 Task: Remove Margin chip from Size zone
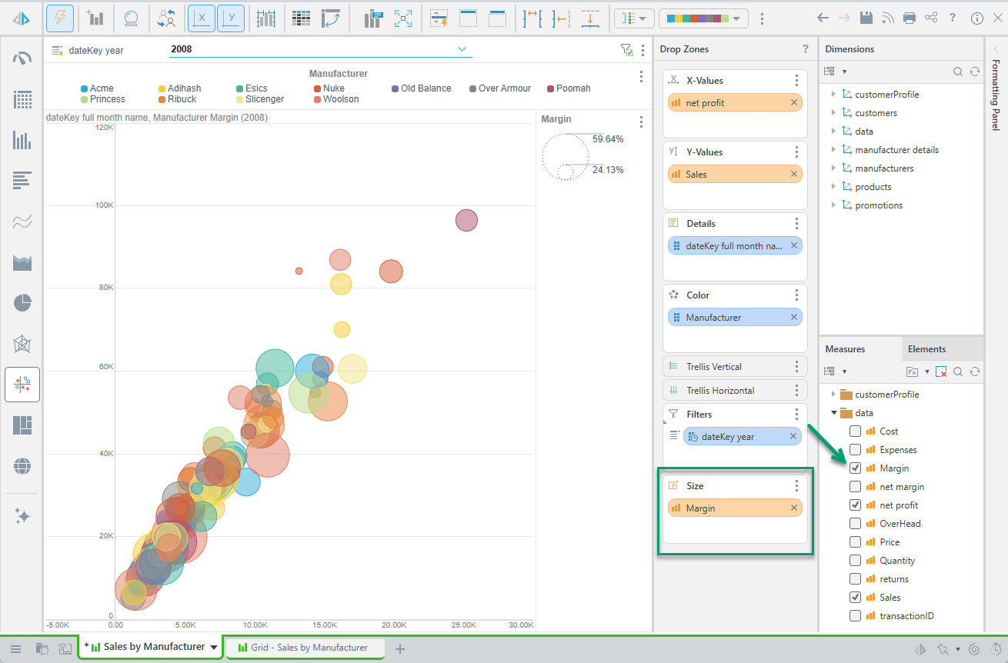tap(794, 508)
